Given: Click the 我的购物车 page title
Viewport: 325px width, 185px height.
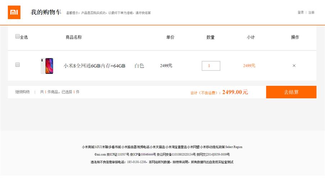Looking at the screenshot, I should tap(46, 12).
